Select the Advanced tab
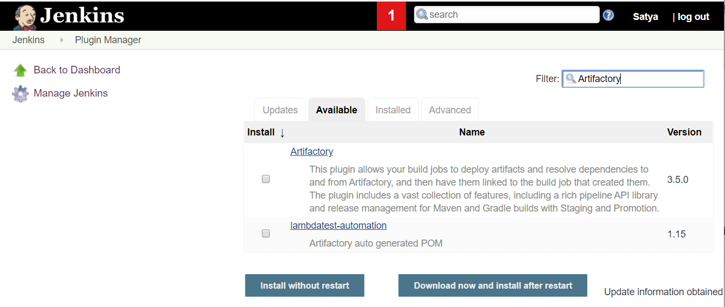Viewport: 725px width, 307px height. [450, 110]
